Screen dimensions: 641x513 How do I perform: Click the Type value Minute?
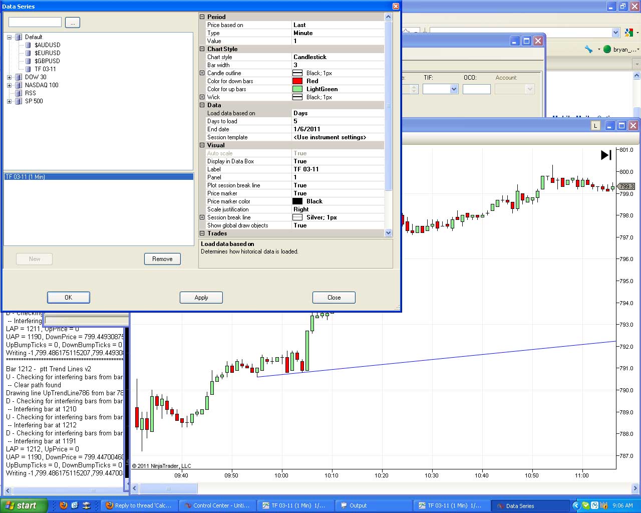(338, 33)
